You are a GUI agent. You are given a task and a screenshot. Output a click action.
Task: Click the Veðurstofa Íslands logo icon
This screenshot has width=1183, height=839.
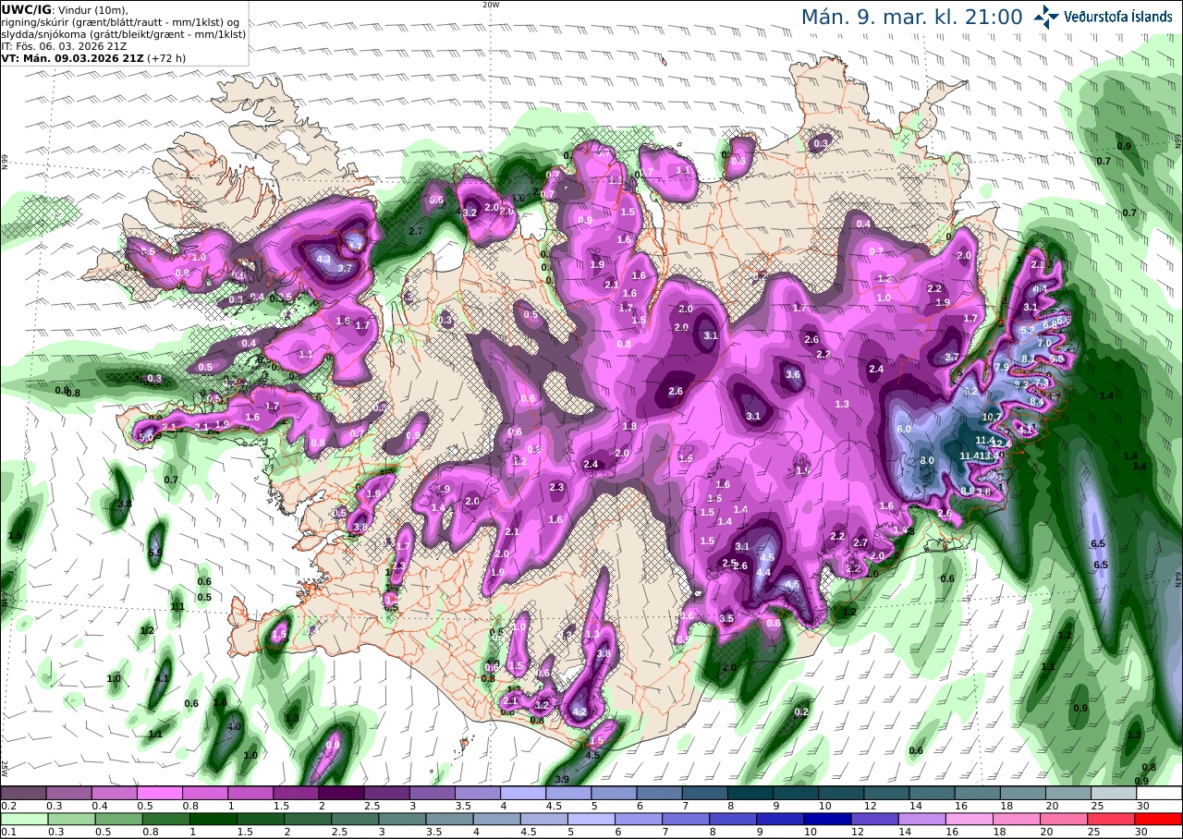coord(1046,16)
